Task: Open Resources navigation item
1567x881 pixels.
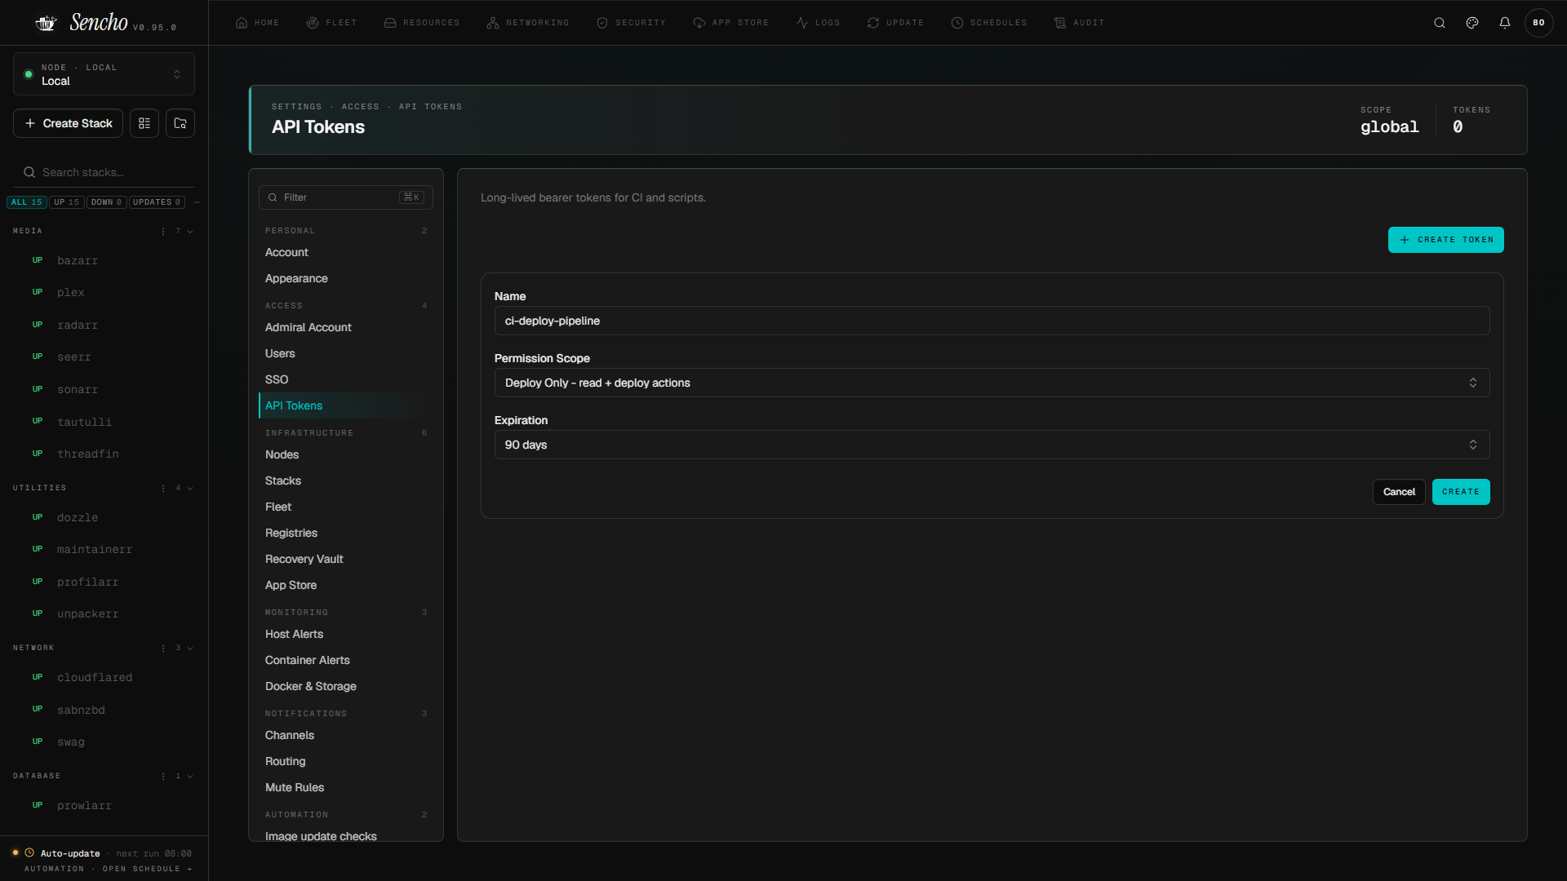Action: 422,23
